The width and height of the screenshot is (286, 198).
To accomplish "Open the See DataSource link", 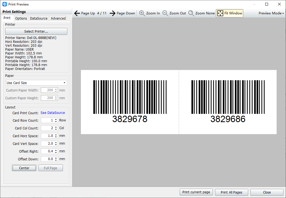I will (52, 113).
